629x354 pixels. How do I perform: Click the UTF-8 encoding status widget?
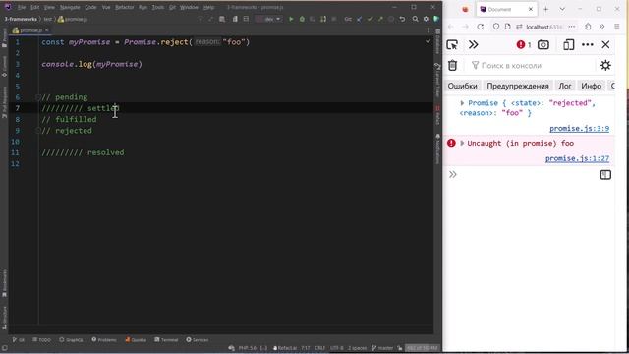(x=336, y=348)
